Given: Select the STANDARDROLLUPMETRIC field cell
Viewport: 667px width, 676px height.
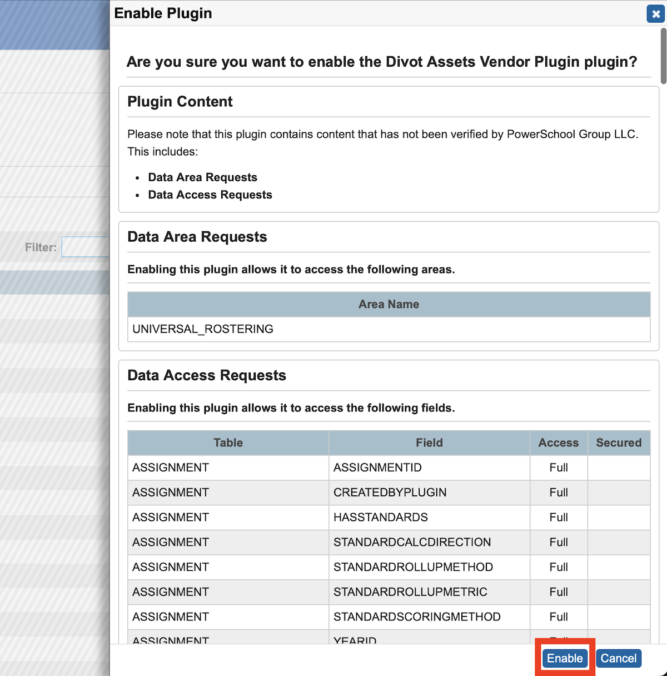Looking at the screenshot, I should click(x=410, y=592).
